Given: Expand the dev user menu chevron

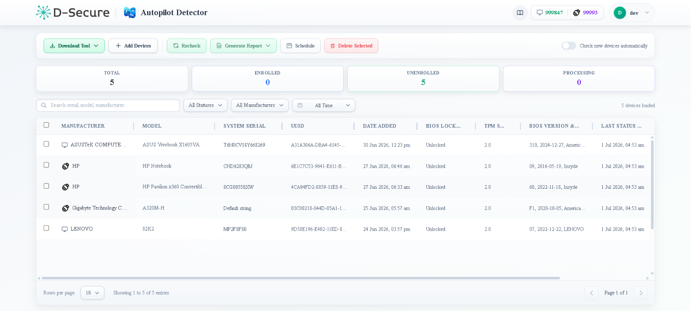Looking at the screenshot, I should tap(647, 13).
